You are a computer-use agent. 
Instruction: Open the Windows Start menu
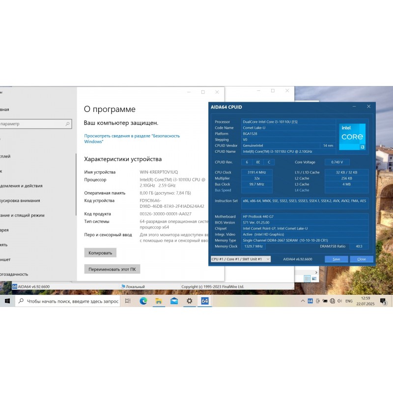coord(7,301)
